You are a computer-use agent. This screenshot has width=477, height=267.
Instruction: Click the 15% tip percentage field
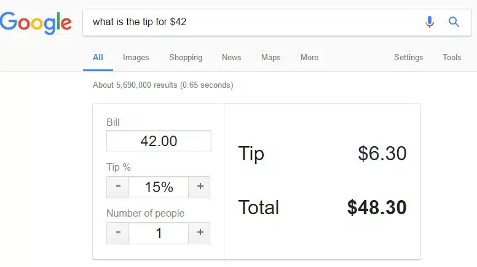click(x=159, y=187)
